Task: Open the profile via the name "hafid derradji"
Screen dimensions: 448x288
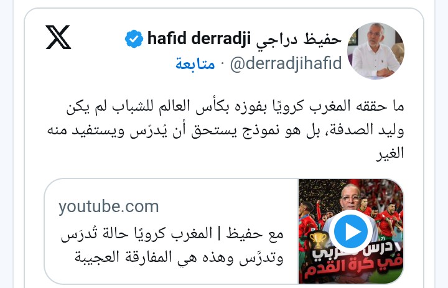Action: (x=199, y=39)
